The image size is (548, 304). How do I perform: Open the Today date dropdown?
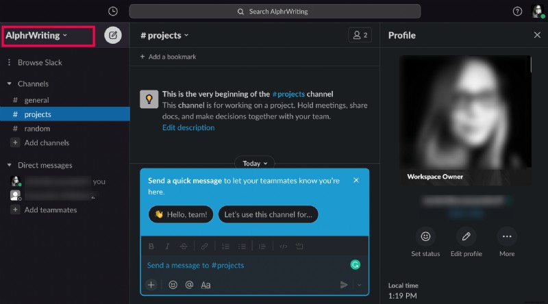(255, 164)
